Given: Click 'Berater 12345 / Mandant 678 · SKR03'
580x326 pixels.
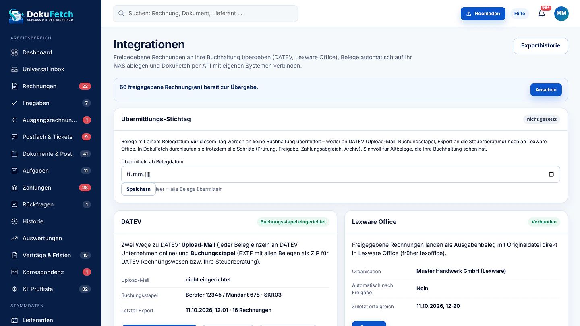Looking at the screenshot, I should pos(234,295).
